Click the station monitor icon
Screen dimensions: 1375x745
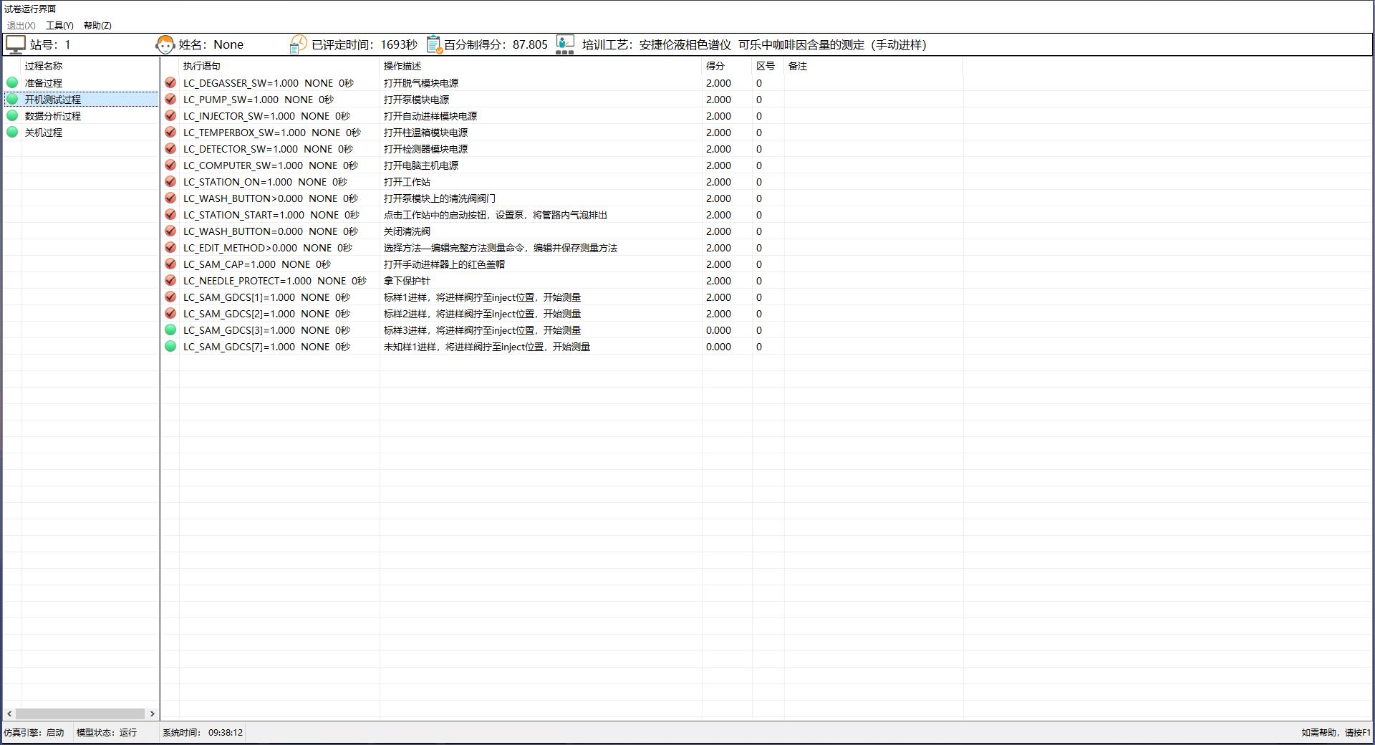click(x=15, y=44)
